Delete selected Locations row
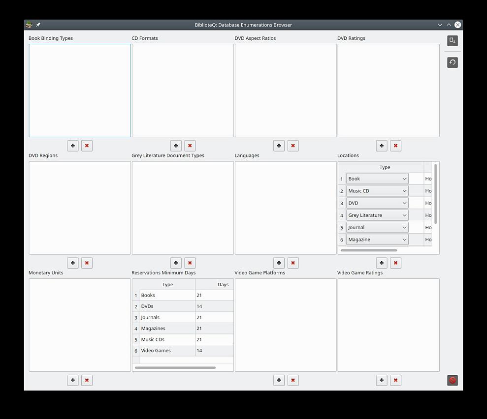 pyautogui.click(x=396, y=263)
